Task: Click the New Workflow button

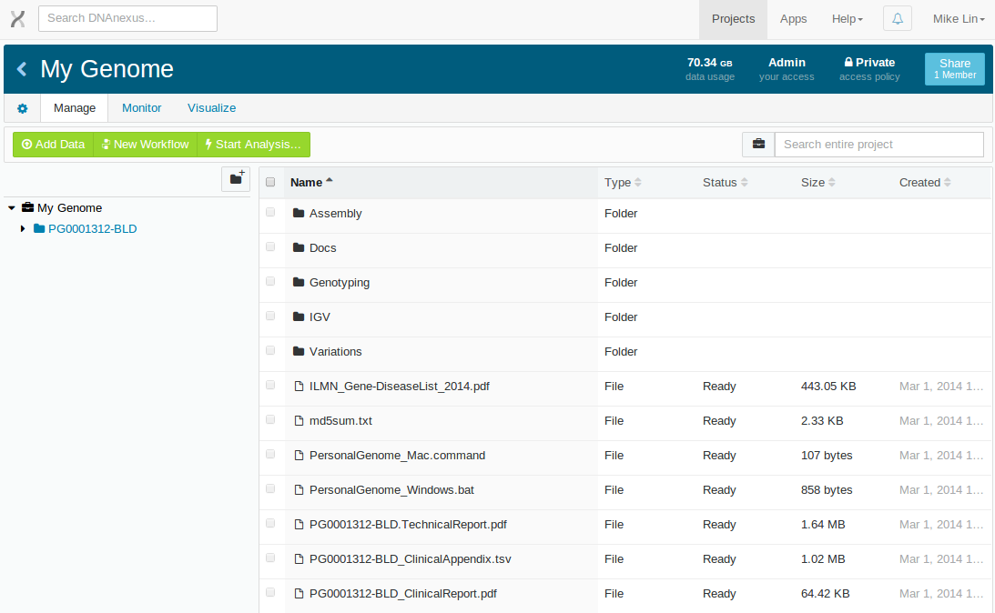Action: [146, 145]
